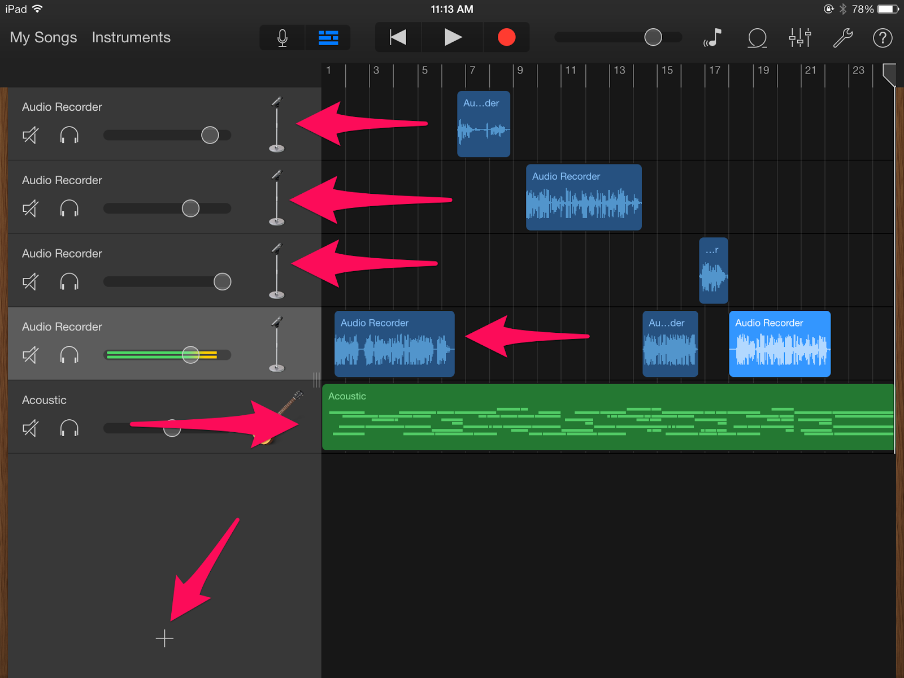Open the track controls mixer icon
The height and width of the screenshot is (678, 904).
click(x=800, y=37)
